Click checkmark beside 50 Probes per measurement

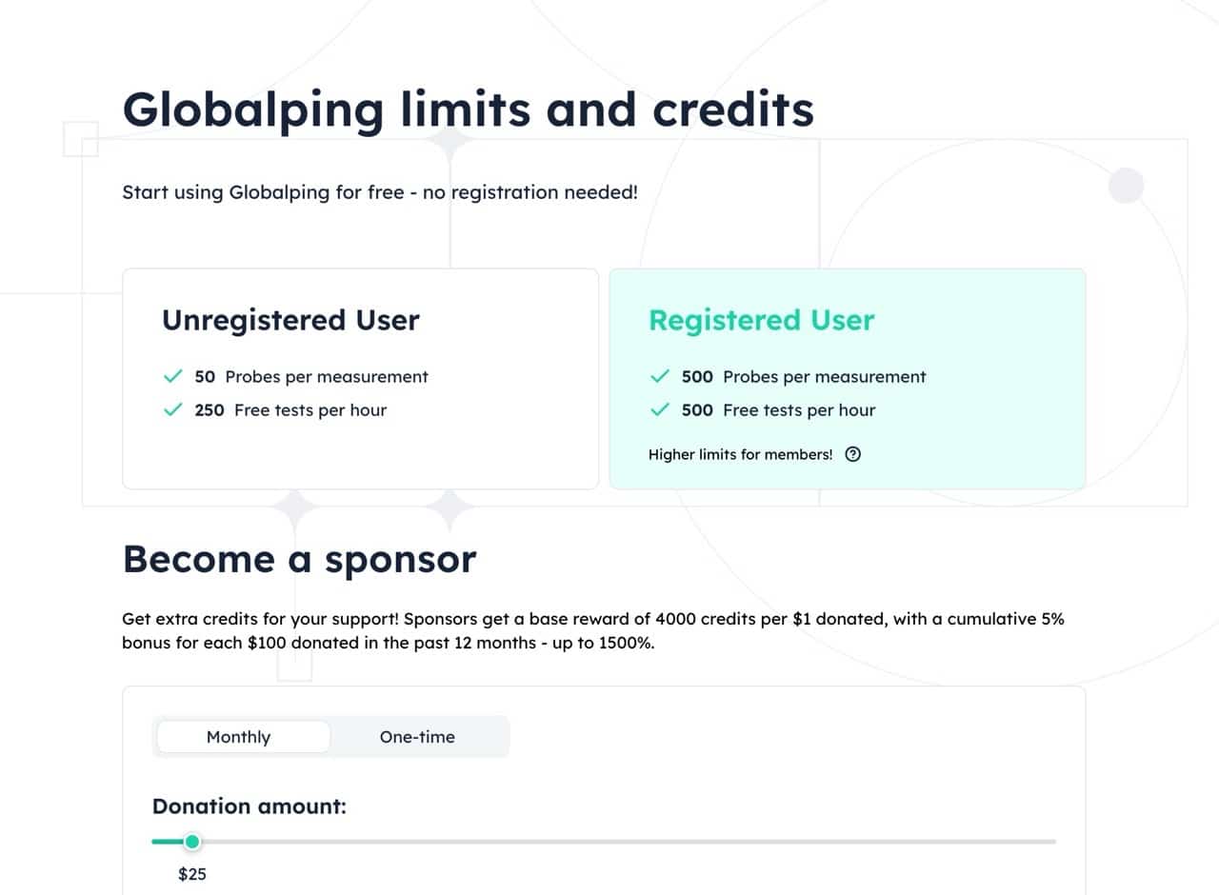point(172,376)
